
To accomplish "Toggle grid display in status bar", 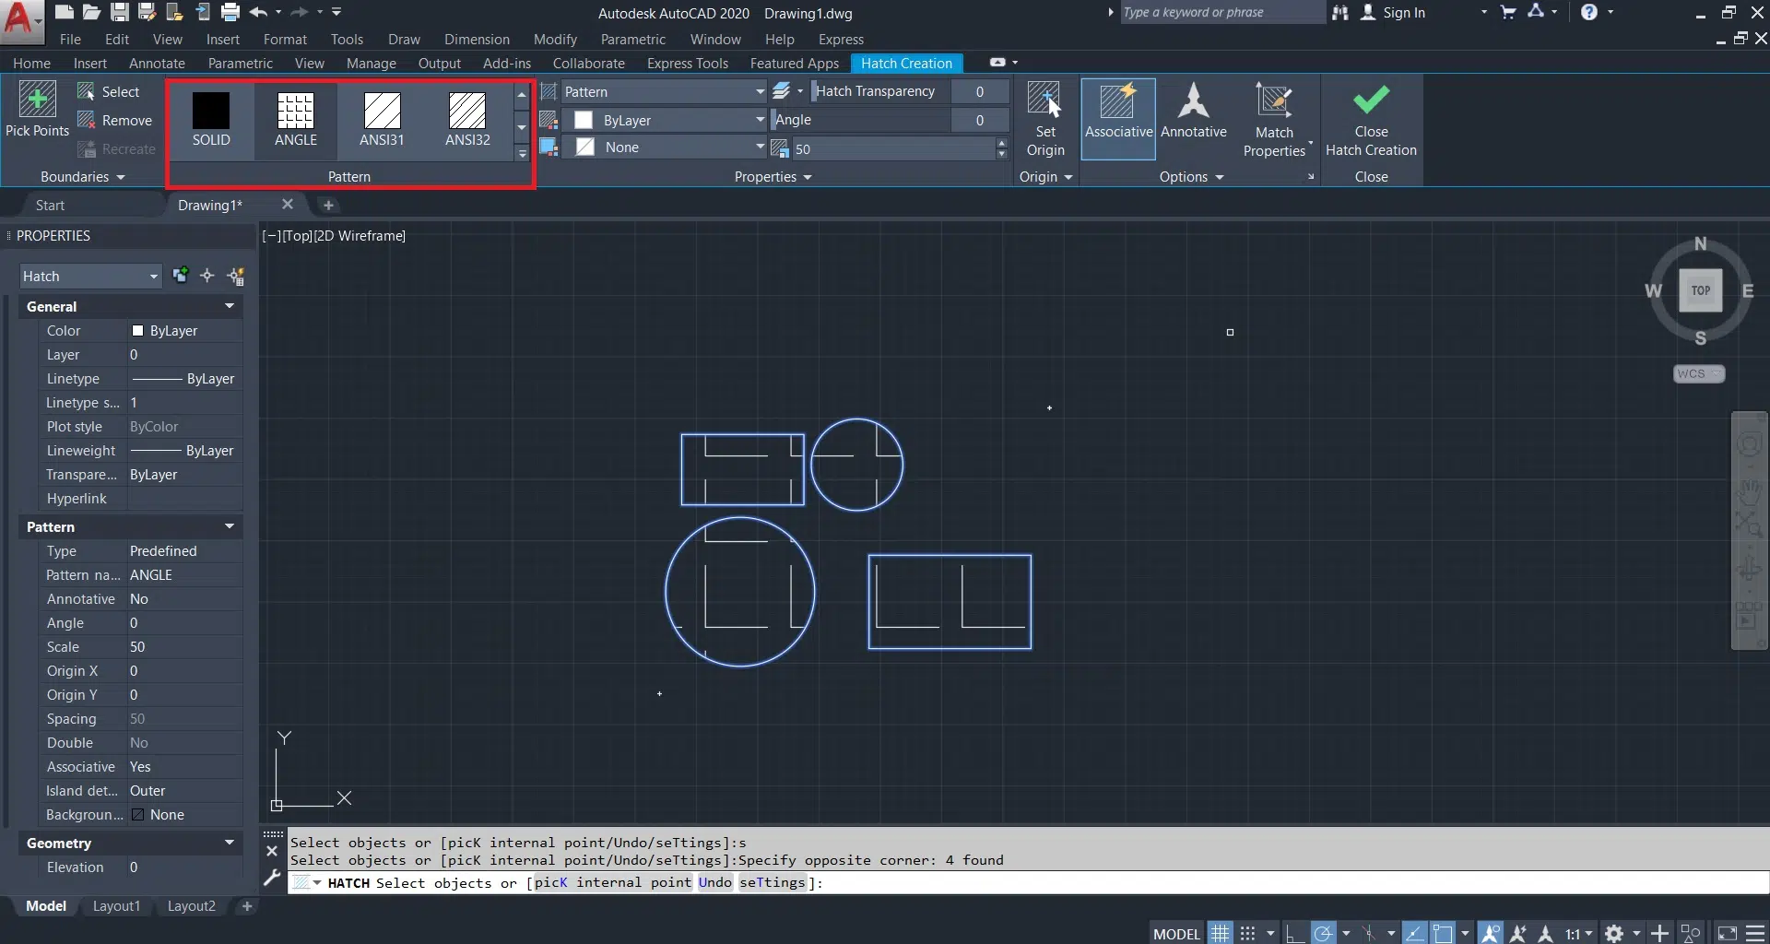I will tap(1220, 933).
